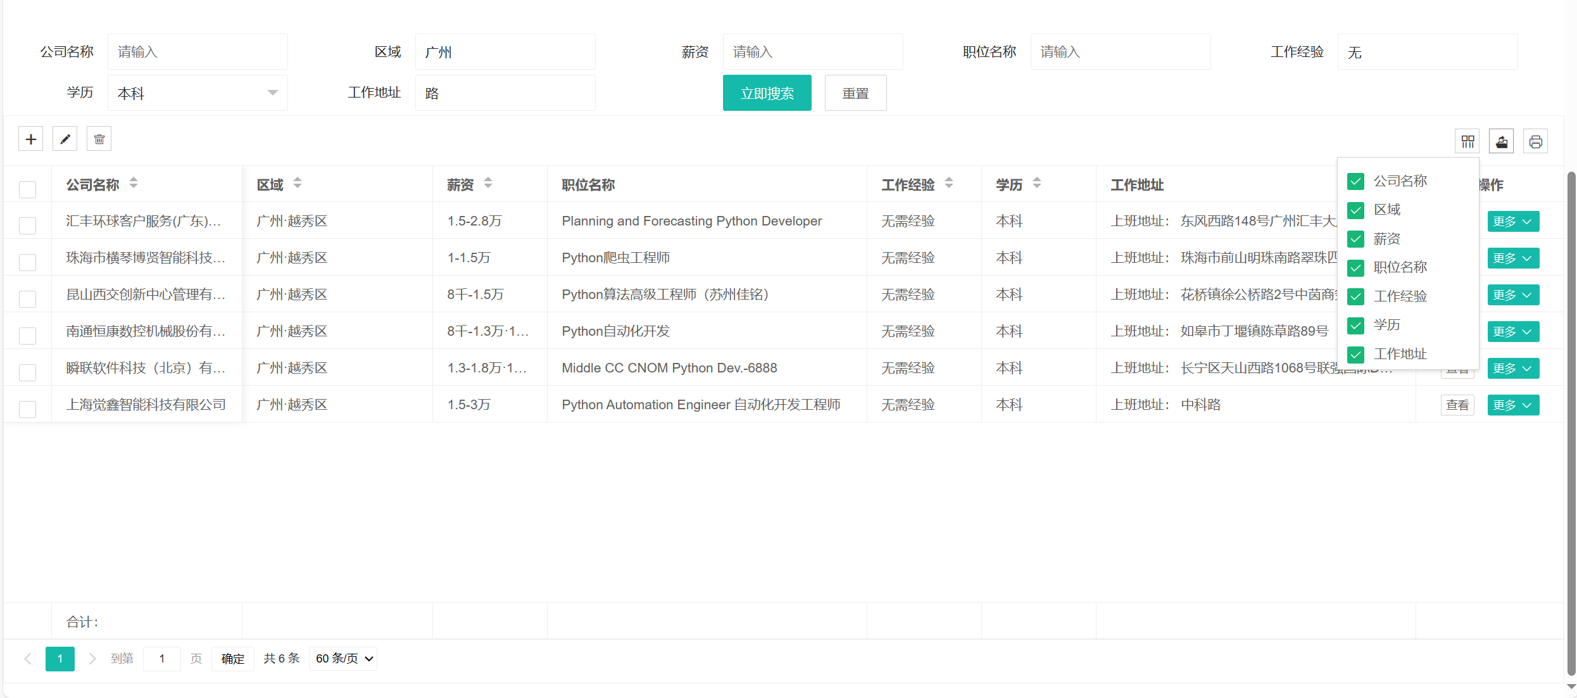
Task: Sort by 学历 column arrows
Action: 1037,183
